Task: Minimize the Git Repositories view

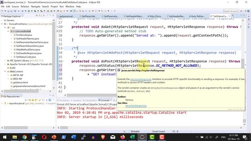Action: point(50,96)
